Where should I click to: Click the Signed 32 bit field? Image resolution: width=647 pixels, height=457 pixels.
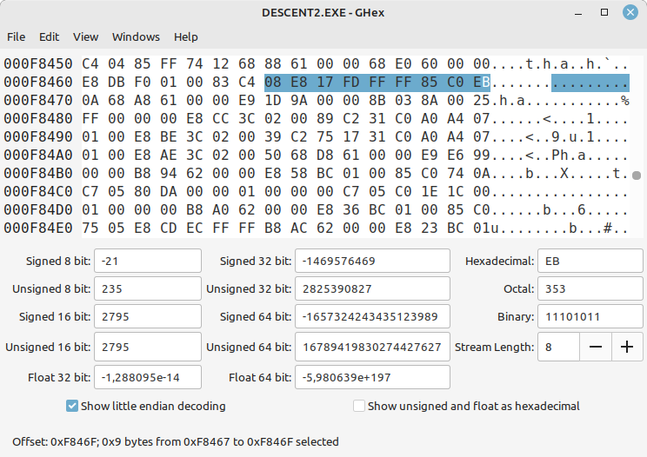tap(372, 261)
